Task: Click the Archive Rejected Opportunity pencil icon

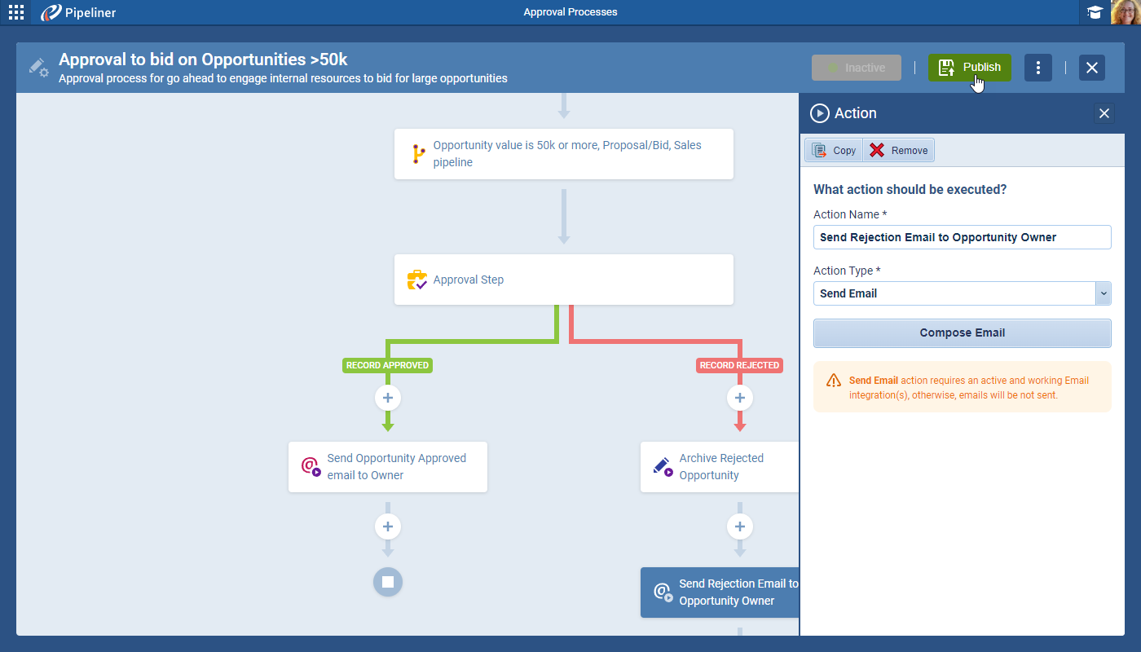Action: tap(663, 467)
